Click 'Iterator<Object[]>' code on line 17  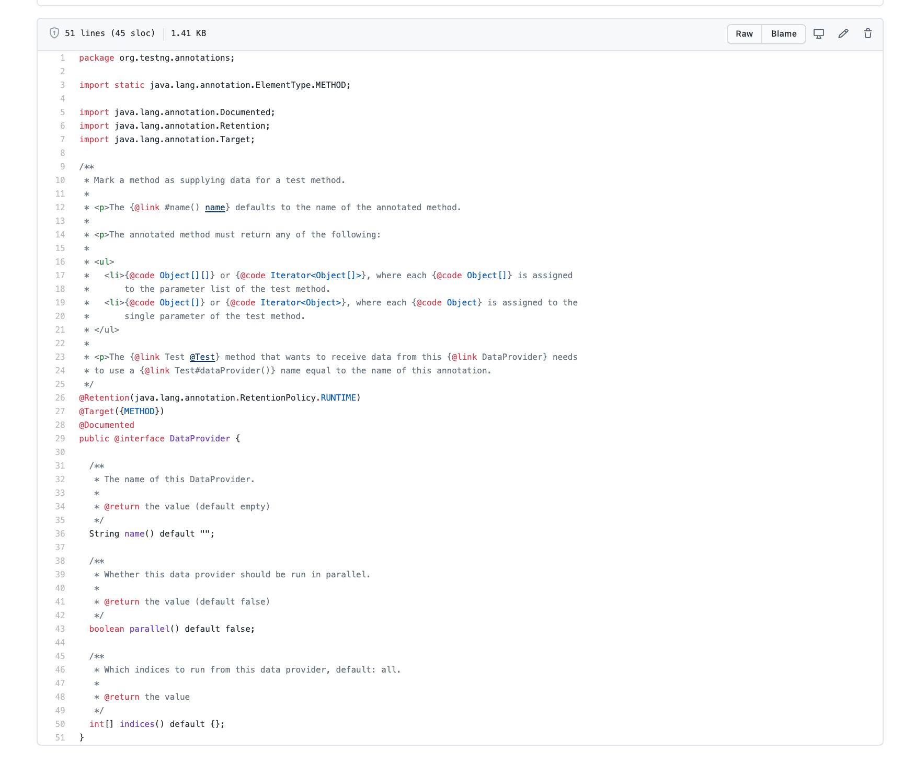click(x=316, y=276)
